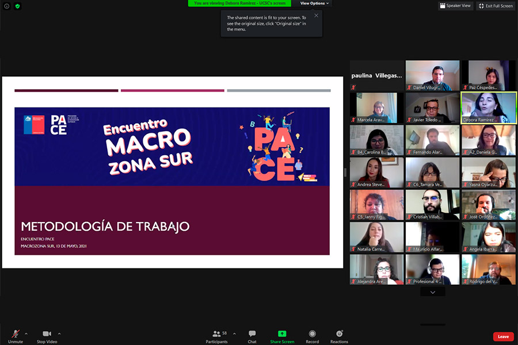Click Exit Full Screen
518x345 pixels.
(x=496, y=6)
